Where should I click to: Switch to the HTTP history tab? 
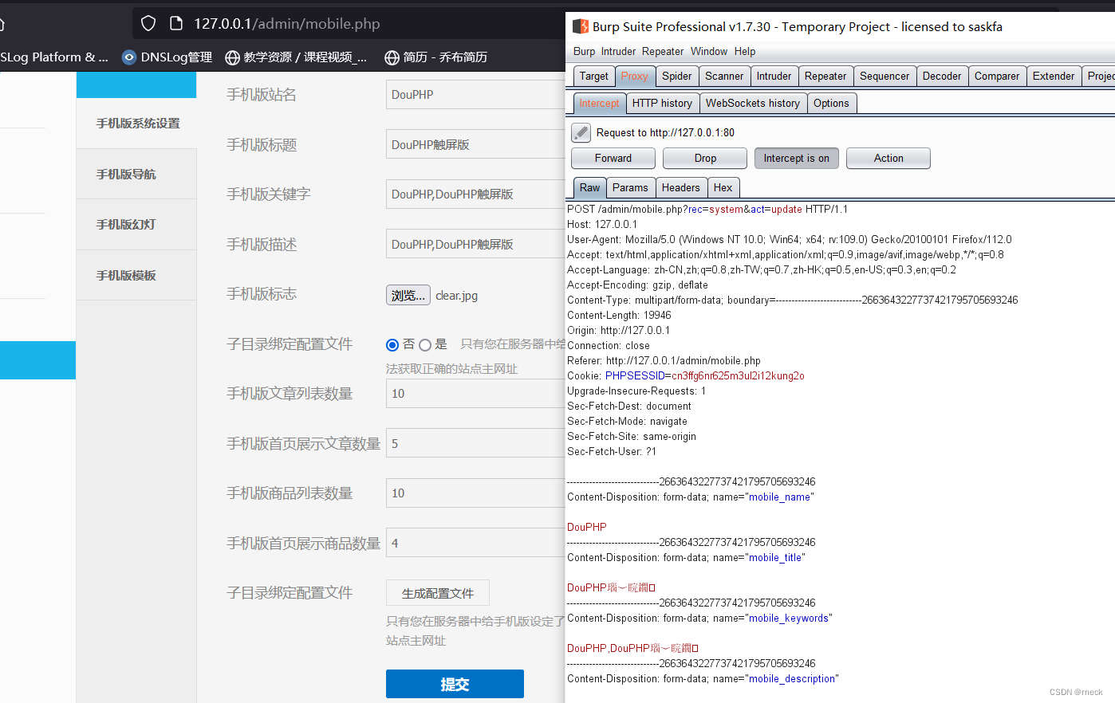click(x=662, y=103)
